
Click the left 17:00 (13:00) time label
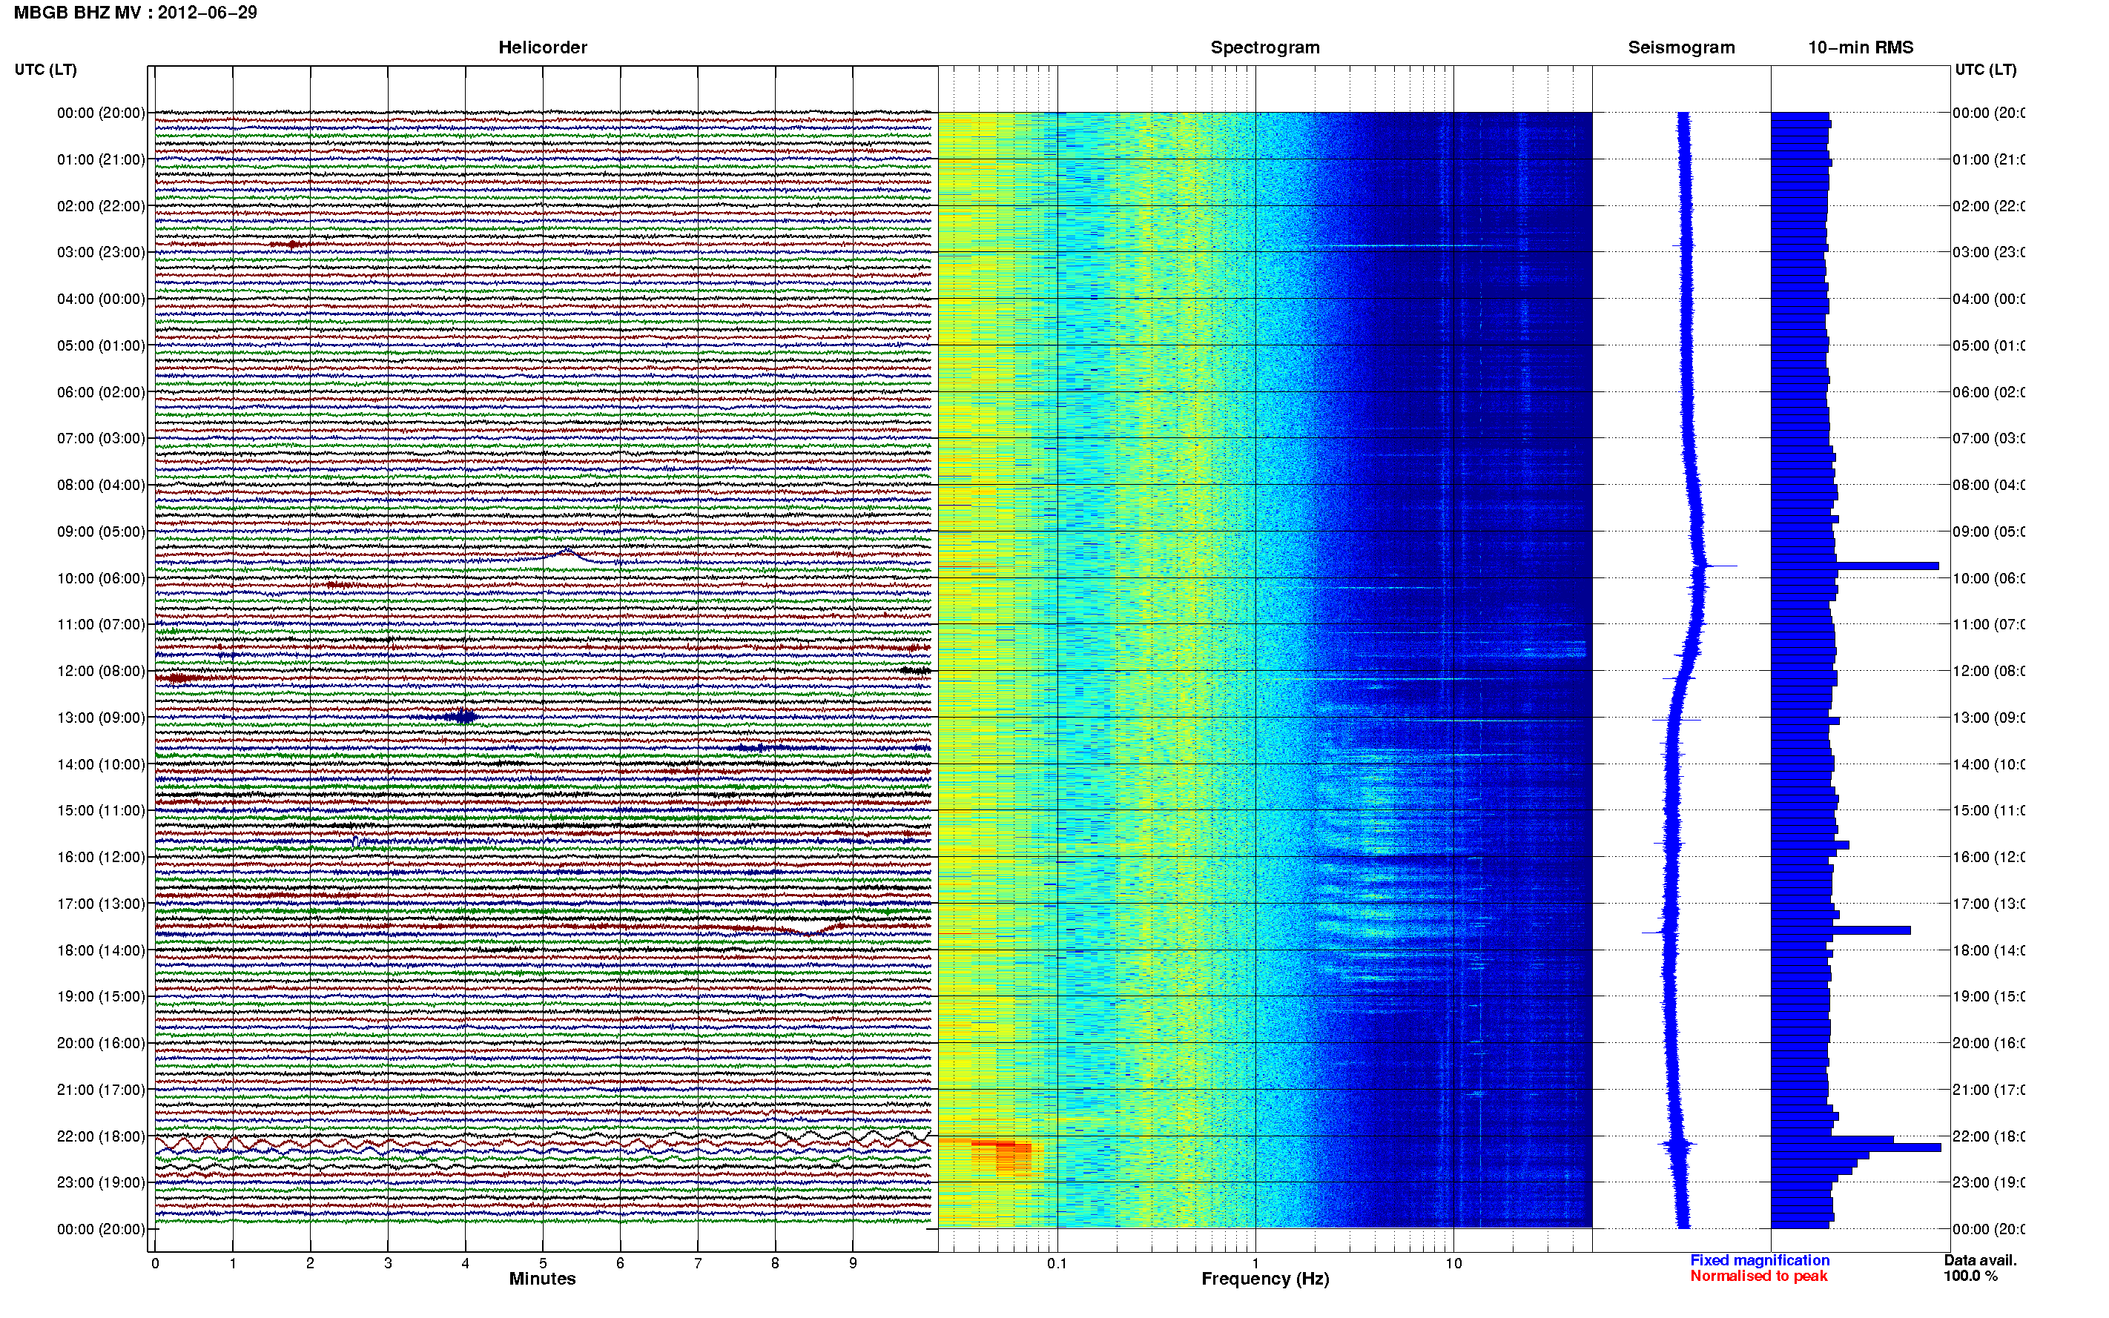pos(101,903)
